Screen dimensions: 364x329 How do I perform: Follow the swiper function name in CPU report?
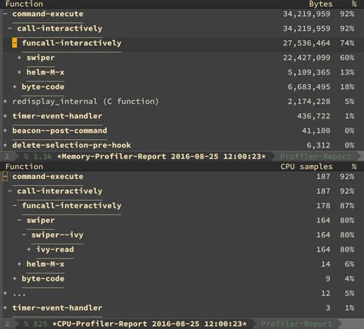41,221
